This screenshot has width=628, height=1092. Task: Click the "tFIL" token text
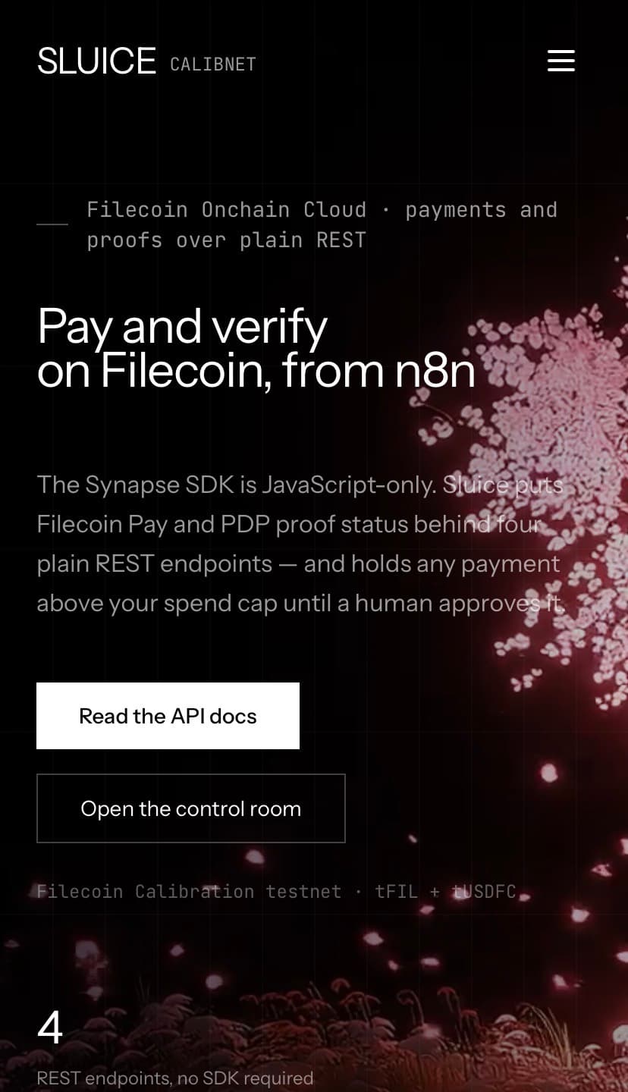tap(396, 891)
